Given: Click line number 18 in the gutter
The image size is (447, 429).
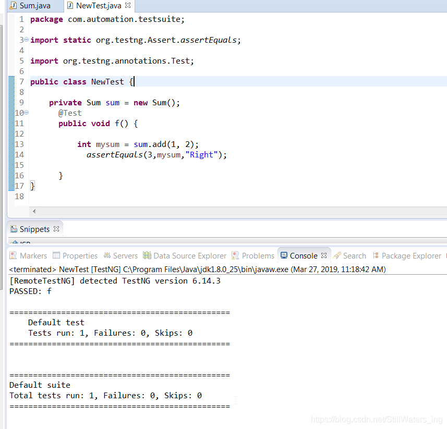Looking at the screenshot, I should click(x=19, y=197).
